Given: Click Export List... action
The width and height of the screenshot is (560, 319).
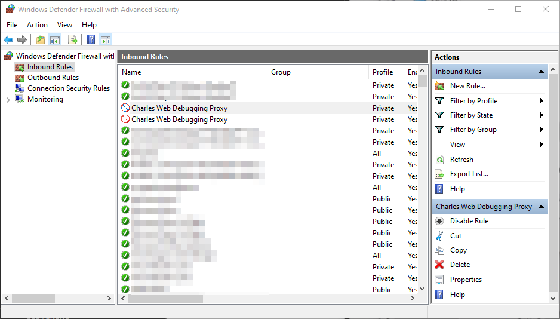Looking at the screenshot, I should click(469, 174).
